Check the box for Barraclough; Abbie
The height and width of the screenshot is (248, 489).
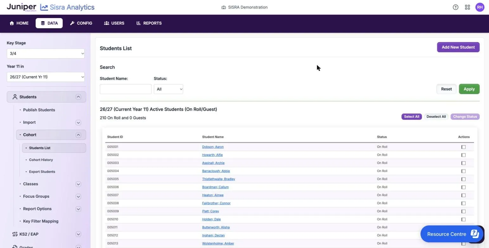pos(463,171)
